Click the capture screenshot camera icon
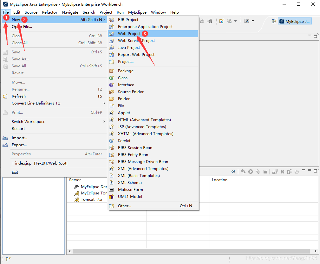This screenshot has width=320, height=264. tap(247, 21)
